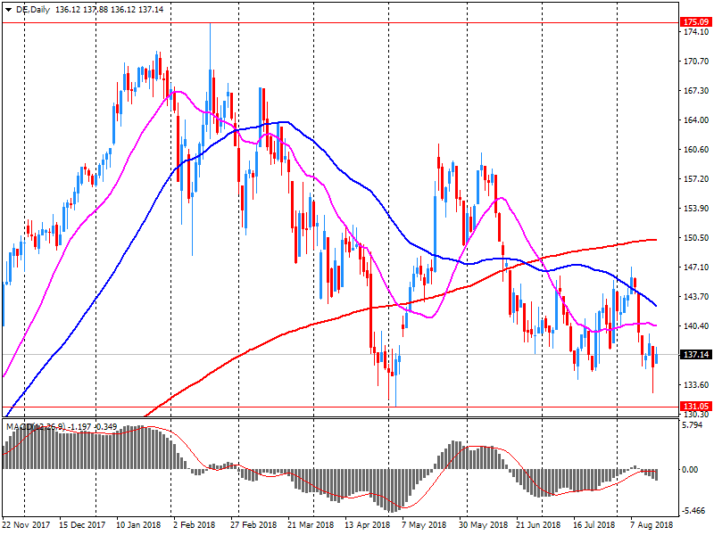Click the 133.60 price axis label
This screenshot has width=714, height=535.
(x=696, y=385)
